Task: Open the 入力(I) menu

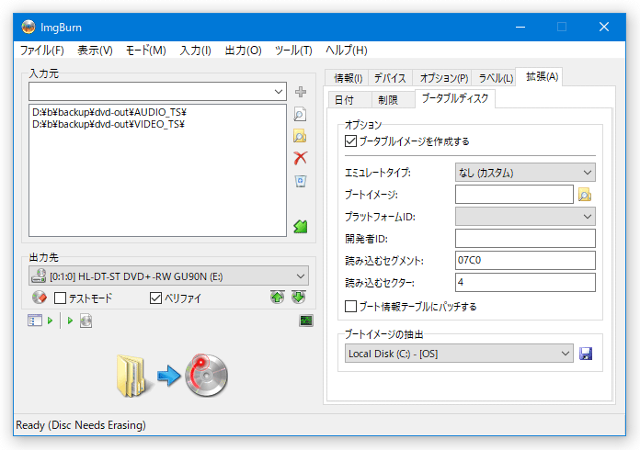Action: coord(196,51)
